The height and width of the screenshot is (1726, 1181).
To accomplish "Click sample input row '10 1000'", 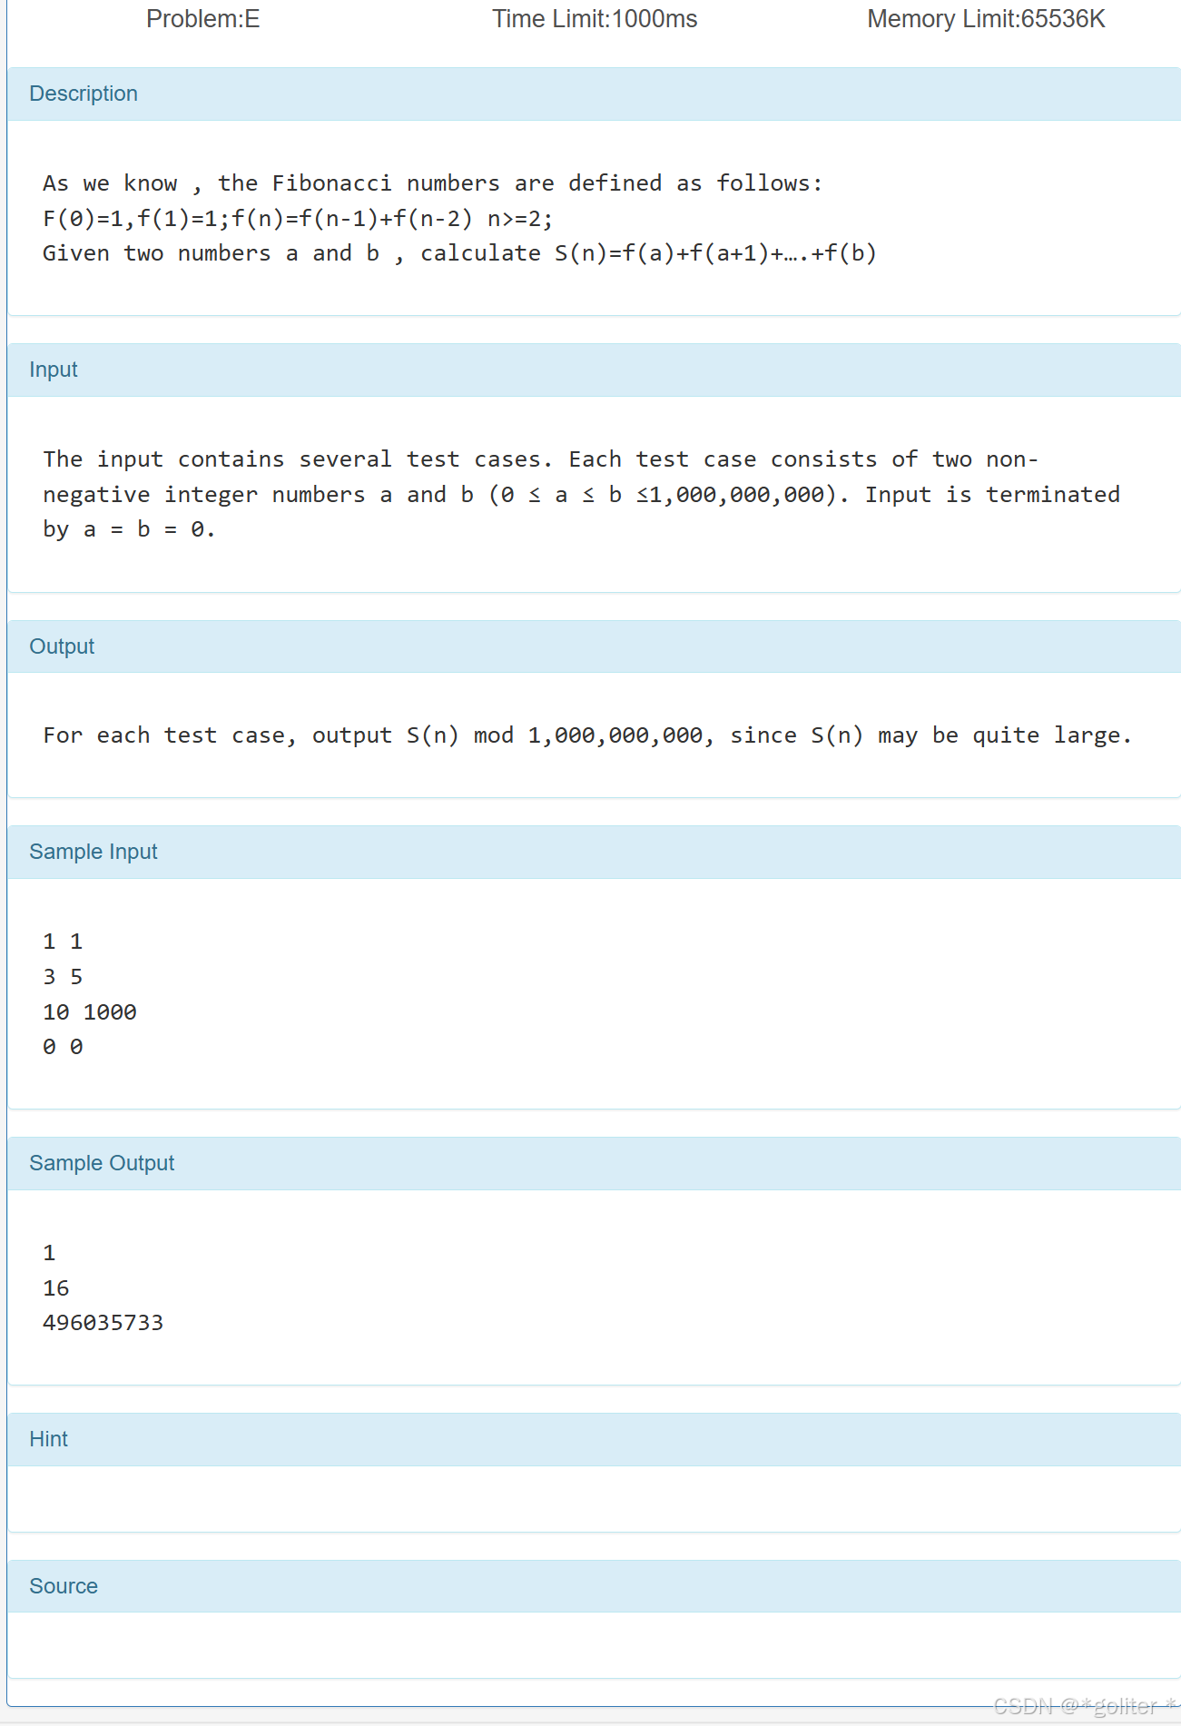I will pos(90,1012).
